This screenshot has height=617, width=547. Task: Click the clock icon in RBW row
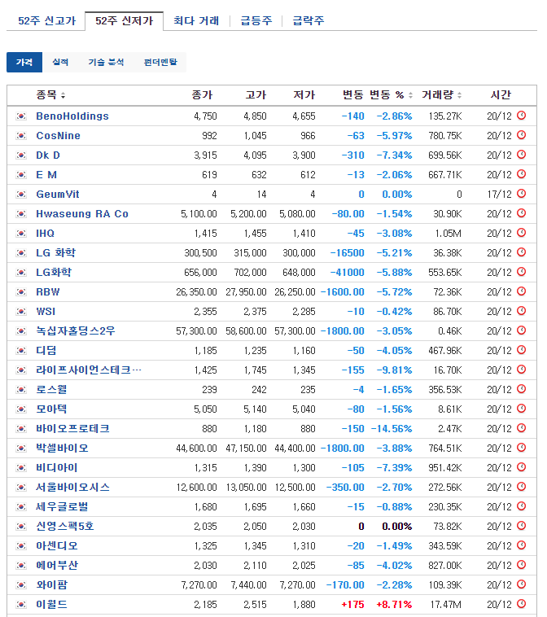[522, 291]
